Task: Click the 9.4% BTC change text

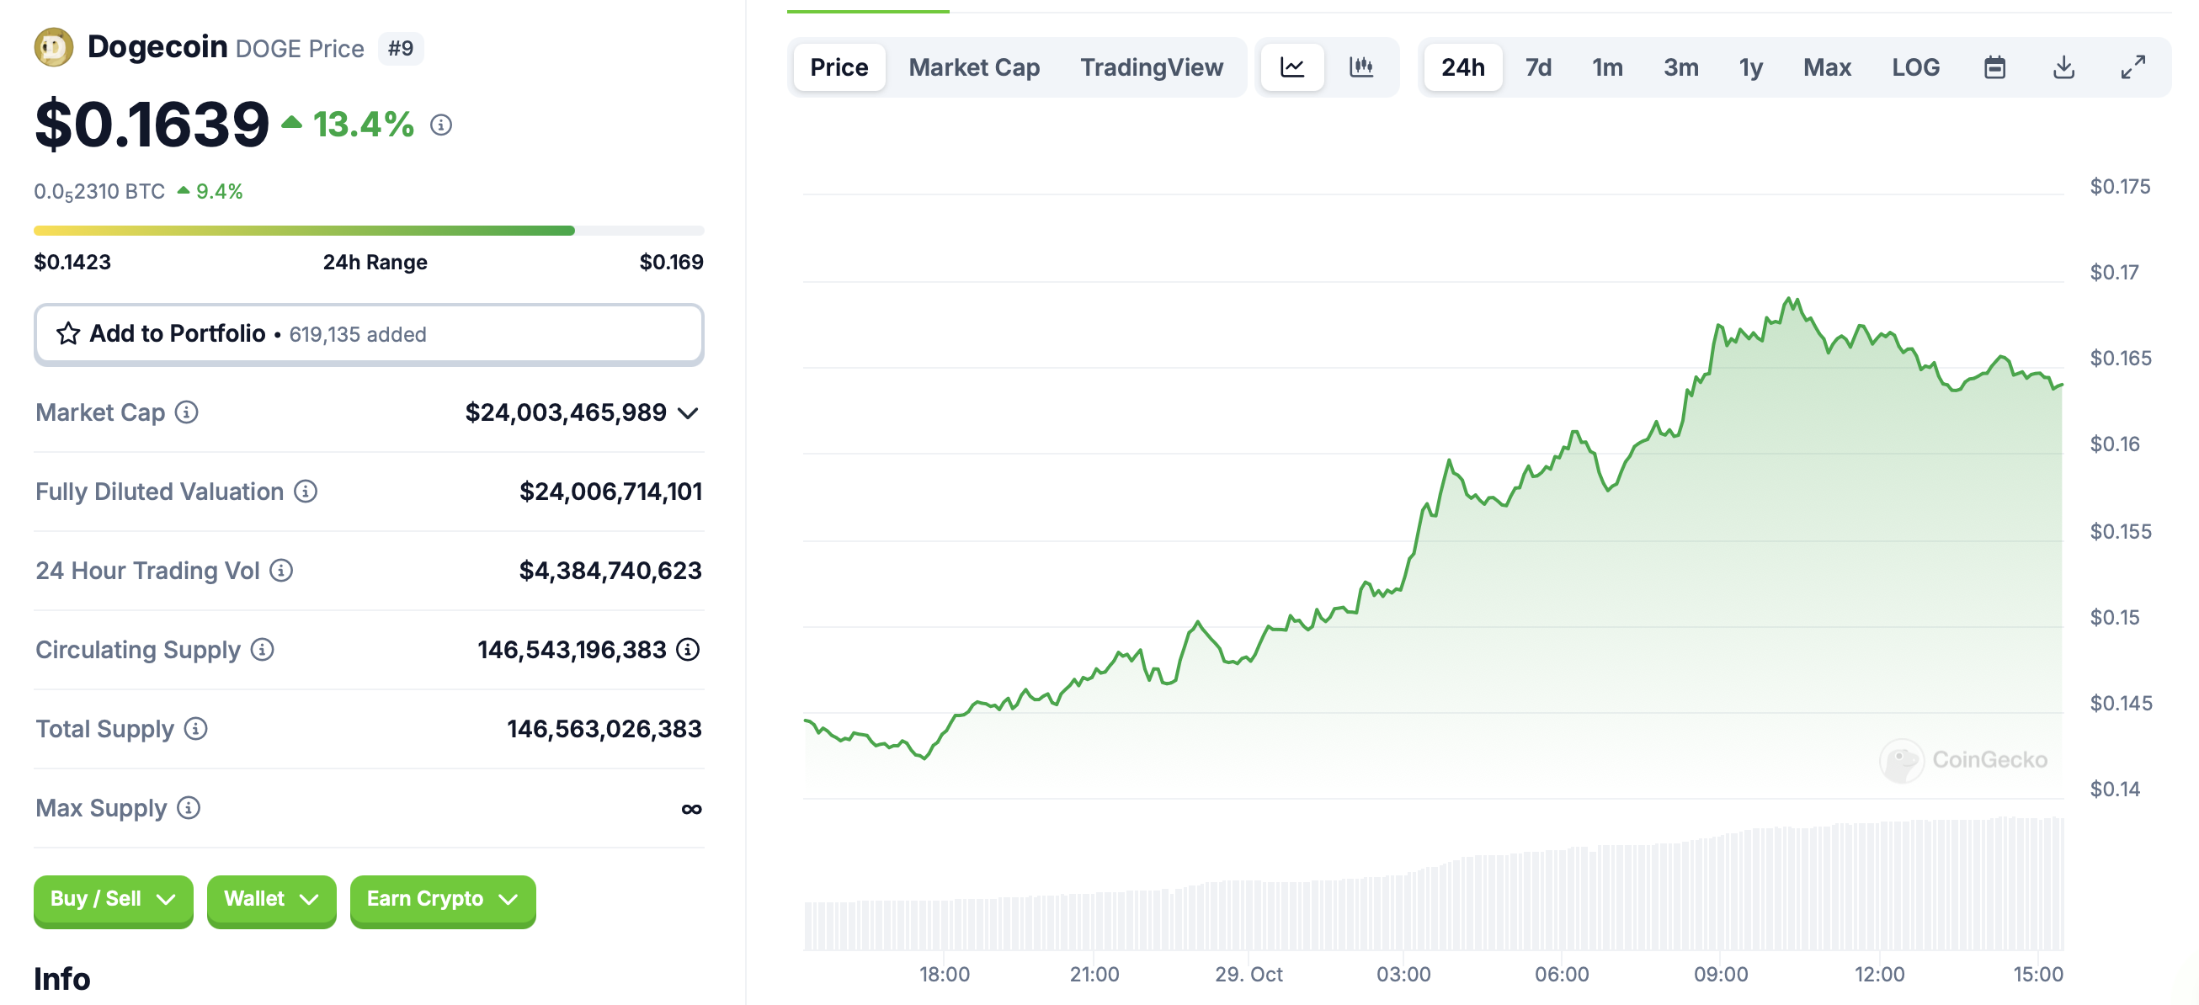Action: coord(220,192)
